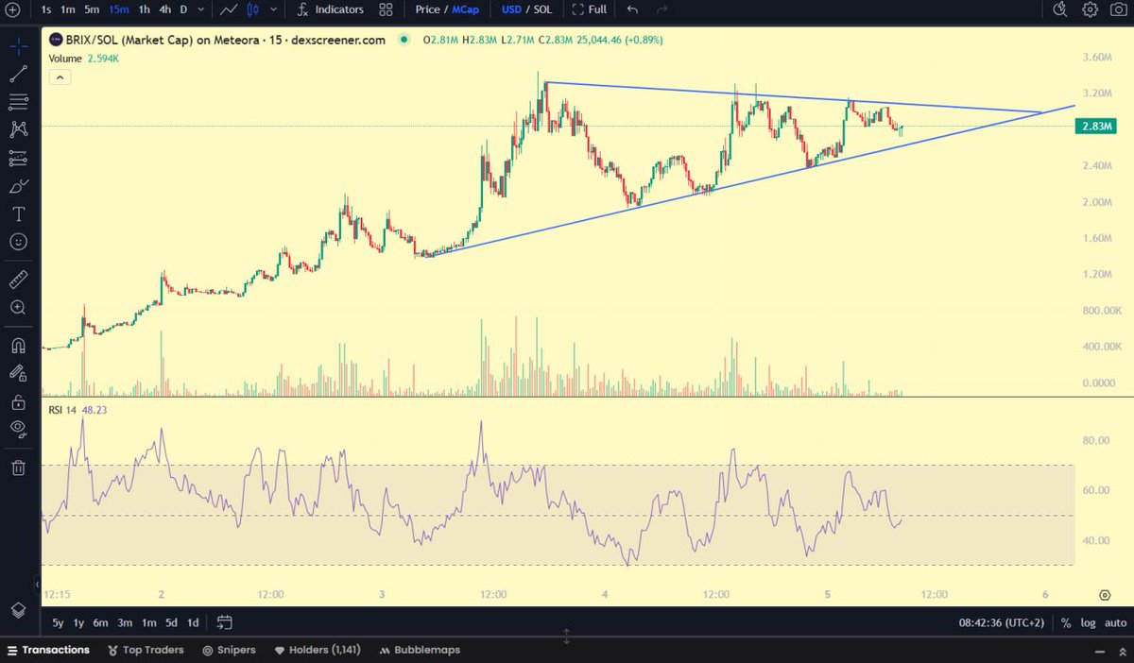This screenshot has width=1134, height=663.
Task: Select the candlestick chart style icon
Action: [x=252, y=9]
